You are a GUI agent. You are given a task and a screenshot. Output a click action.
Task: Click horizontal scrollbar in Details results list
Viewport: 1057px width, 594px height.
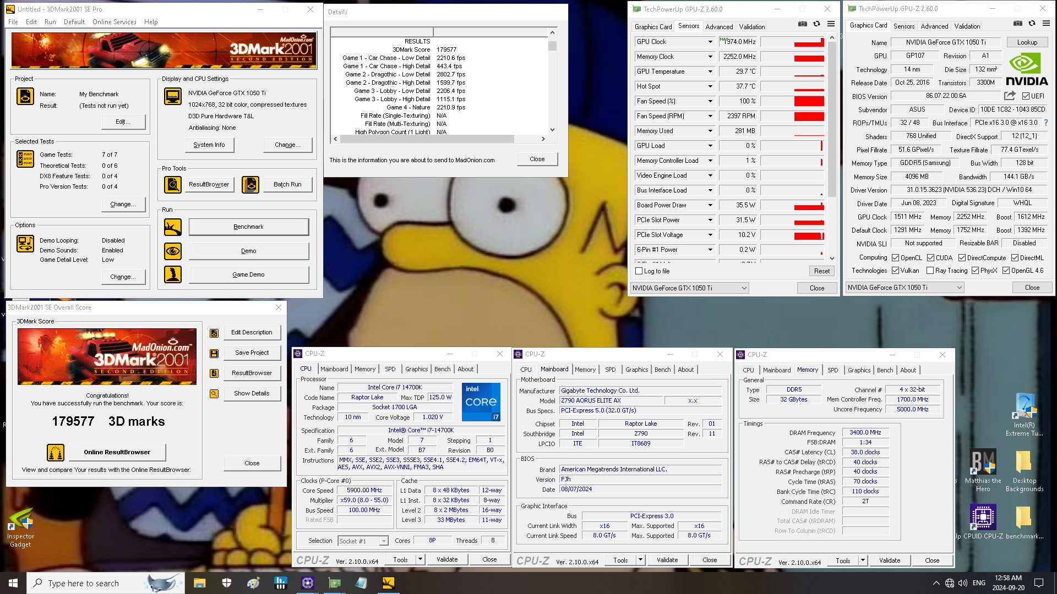click(x=427, y=139)
